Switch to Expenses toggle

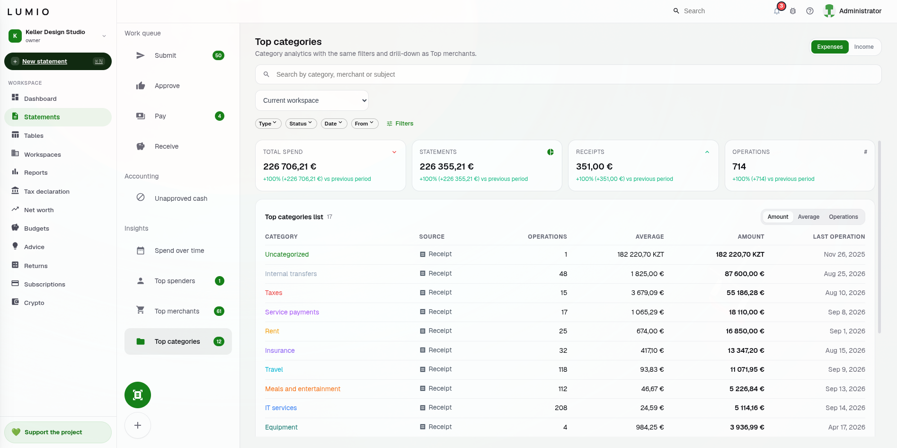pyautogui.click(x=830, y=47)
